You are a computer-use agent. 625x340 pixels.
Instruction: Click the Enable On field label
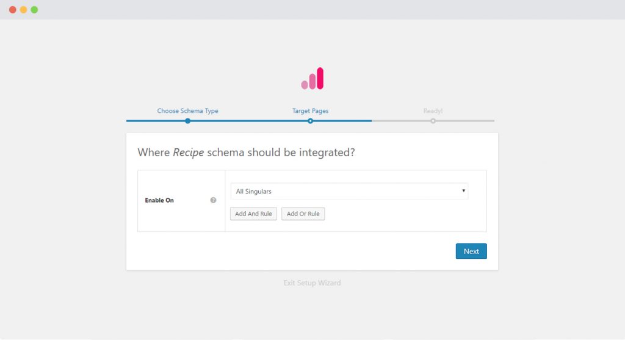(159, 200)
